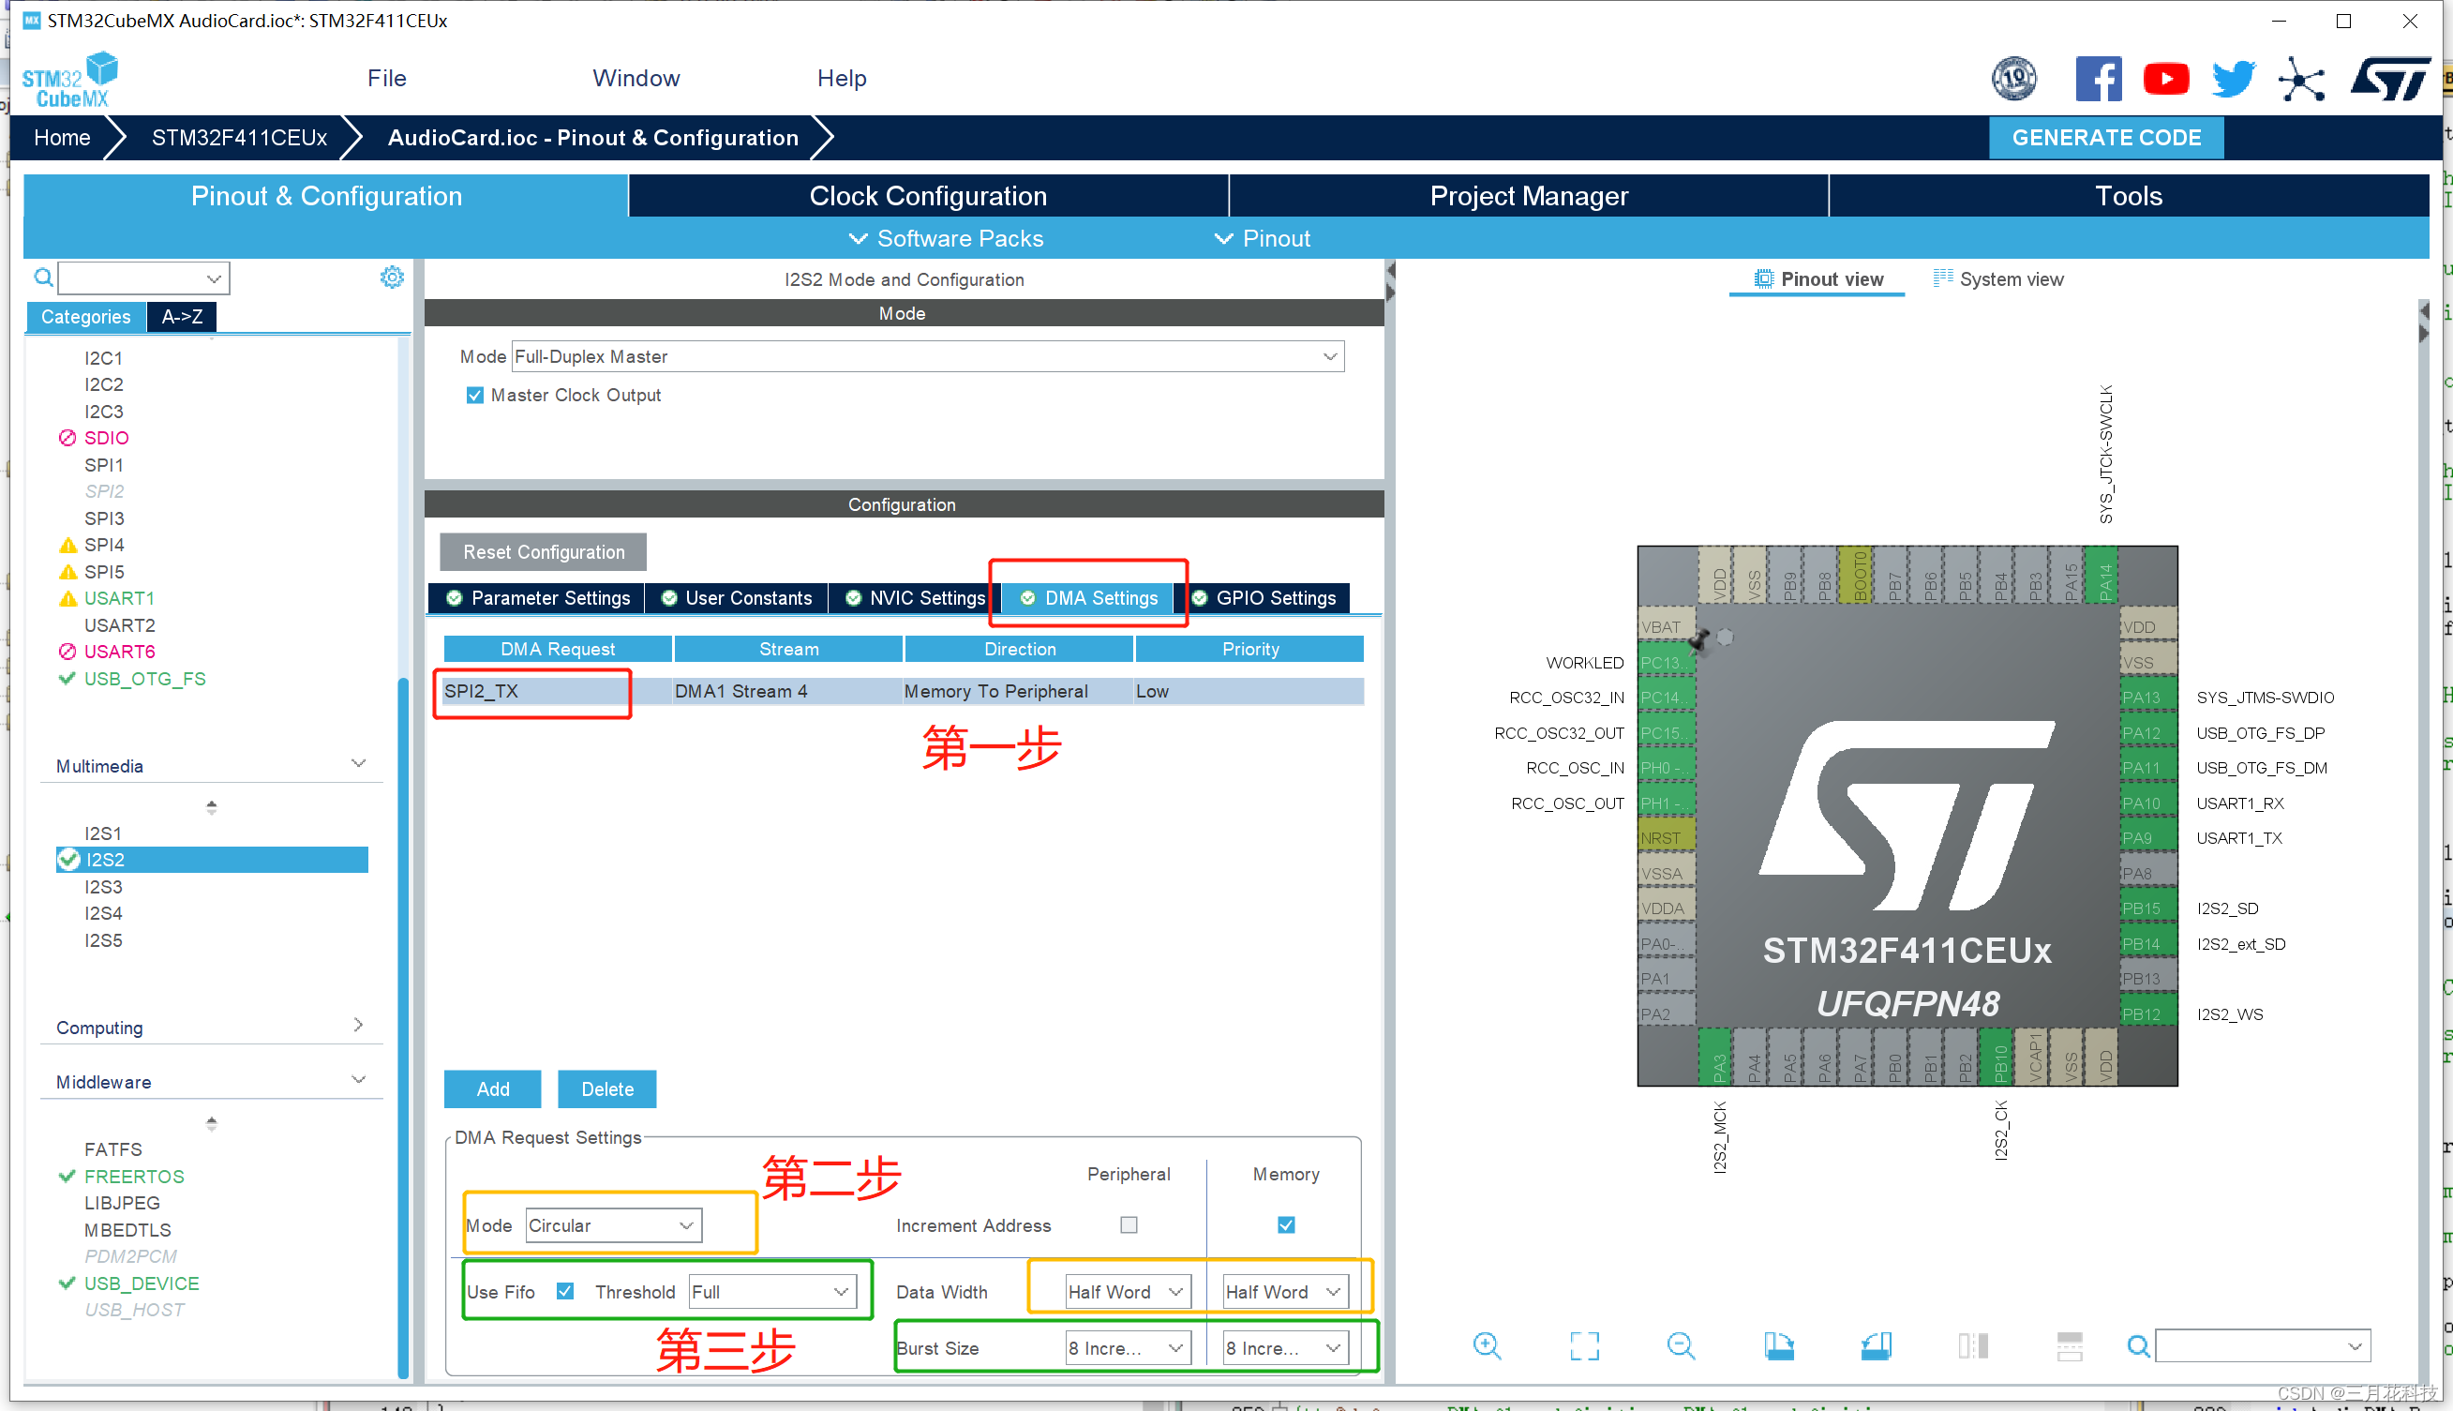Uncheck Master Clock Output checkbox

click(474, 396)
